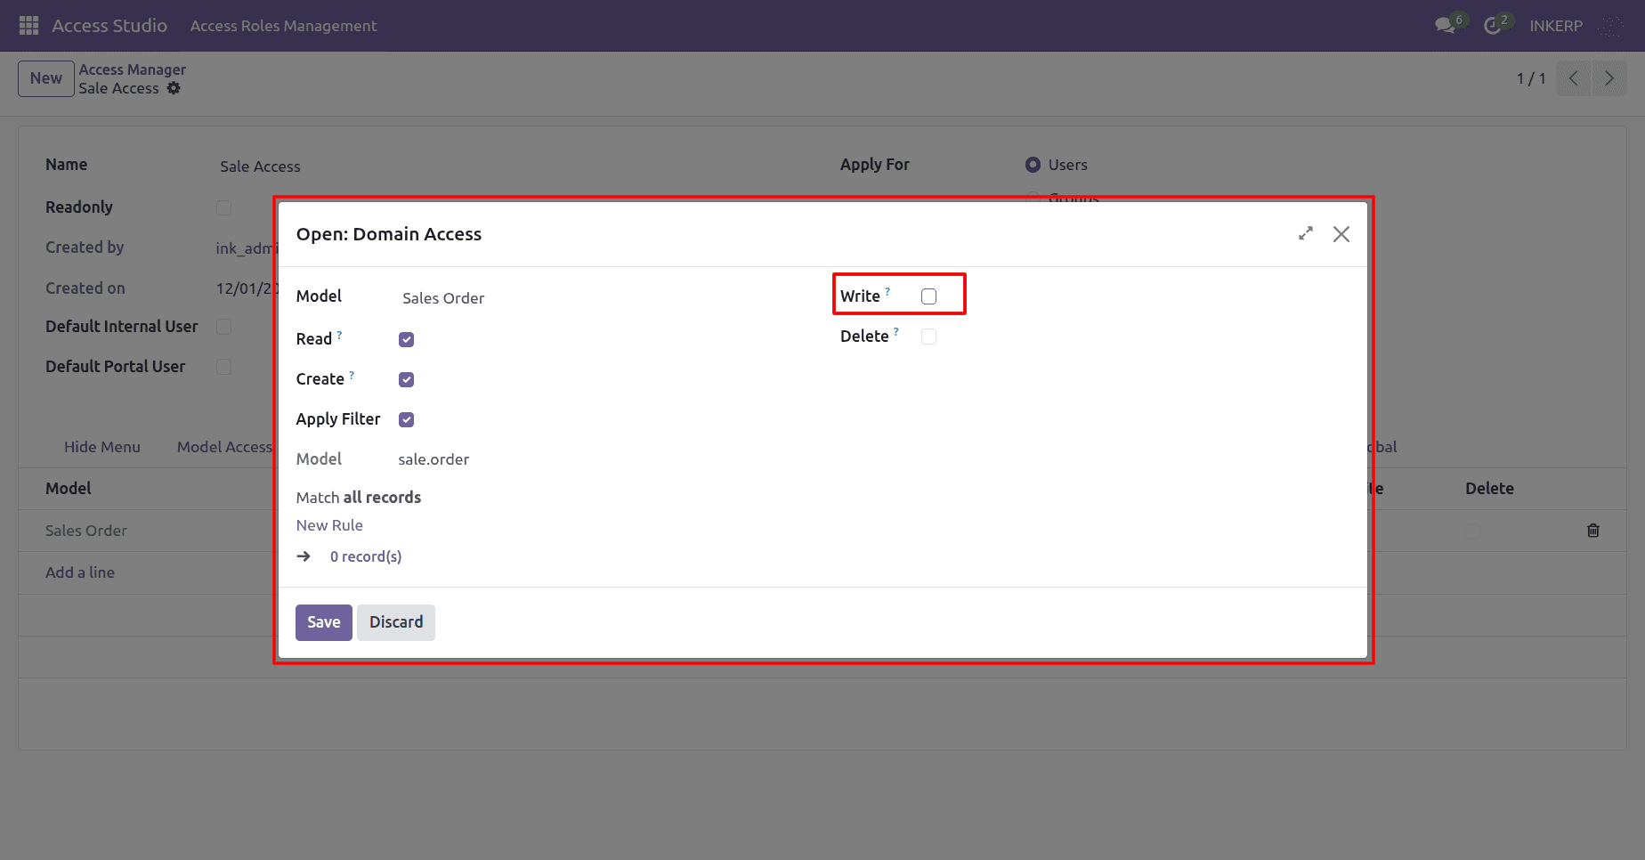Click the Delete column header
Screen dimensions: 1645x860
[1489, 489]
